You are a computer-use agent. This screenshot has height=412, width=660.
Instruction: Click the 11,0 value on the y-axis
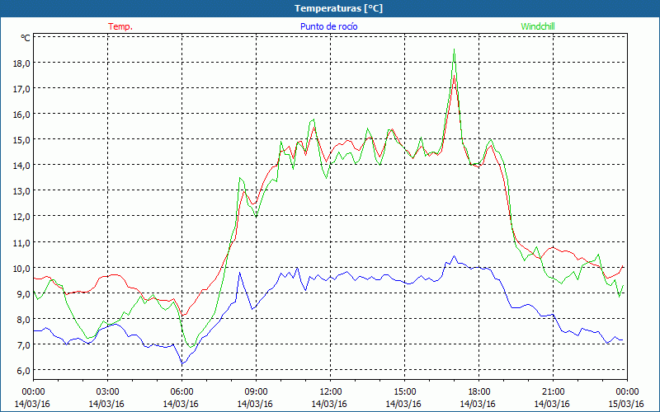click(x=22, y=242)
